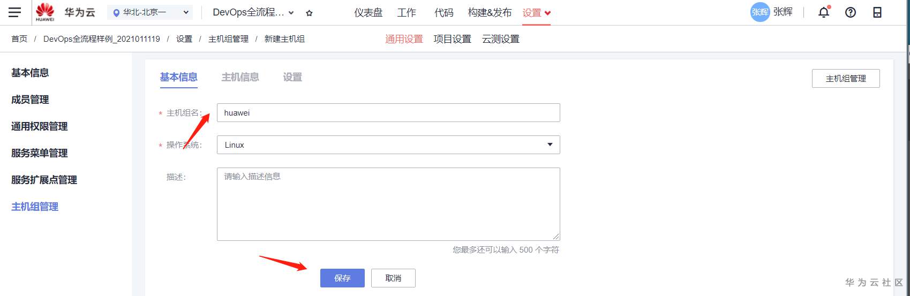The width and height of the screenshot is (910, 296).
Task: Click the 主机组管理 button at top right
Action: pos(846,78)
